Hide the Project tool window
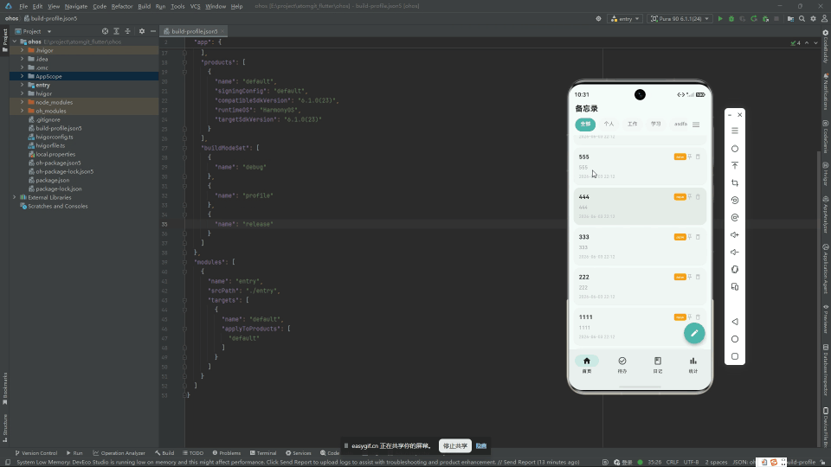Image resolution: width=831 pixels, height=467 pixels. (x=153, y=31)
